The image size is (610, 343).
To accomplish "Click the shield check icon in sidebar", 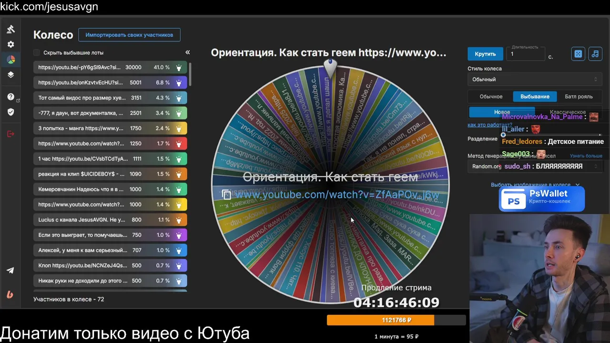I will (x=10, y=112).
